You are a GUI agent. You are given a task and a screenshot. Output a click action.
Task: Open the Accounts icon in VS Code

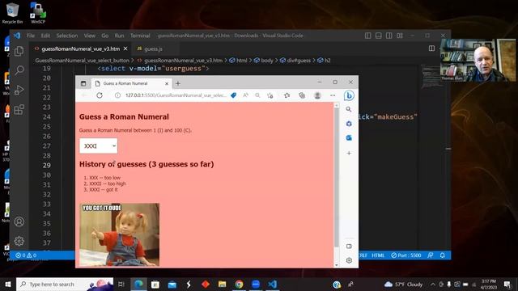tap(19, 221)
